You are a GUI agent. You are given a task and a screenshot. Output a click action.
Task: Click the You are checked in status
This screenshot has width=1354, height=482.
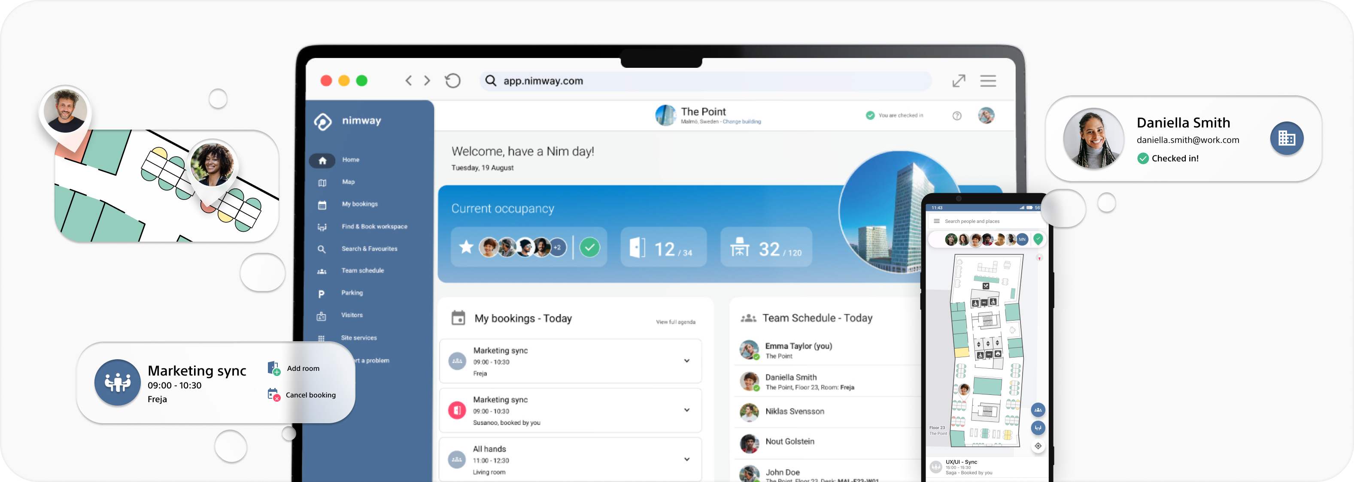click(894, 115)
